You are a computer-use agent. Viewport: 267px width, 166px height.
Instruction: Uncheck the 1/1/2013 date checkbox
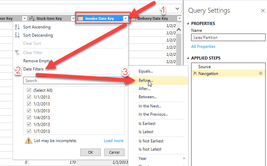pos(29,97)
